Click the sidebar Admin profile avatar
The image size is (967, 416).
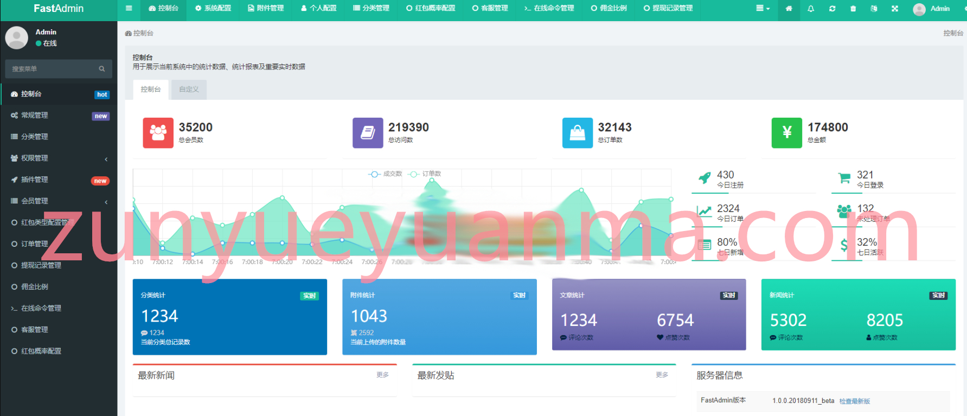pyautogui.click(x=17, y=37)
